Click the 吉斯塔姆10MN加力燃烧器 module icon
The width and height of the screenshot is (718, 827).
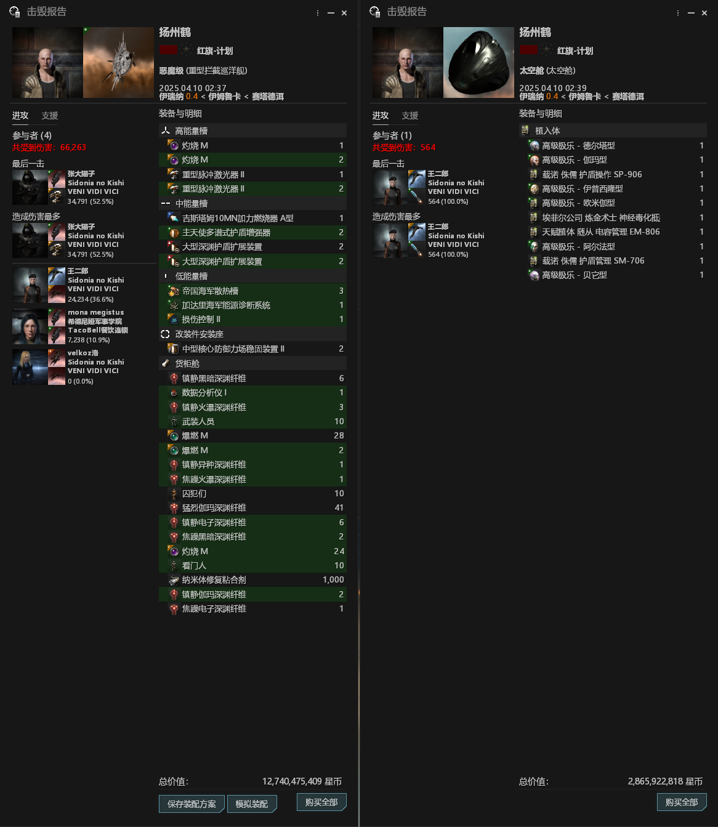pos(174,218)
